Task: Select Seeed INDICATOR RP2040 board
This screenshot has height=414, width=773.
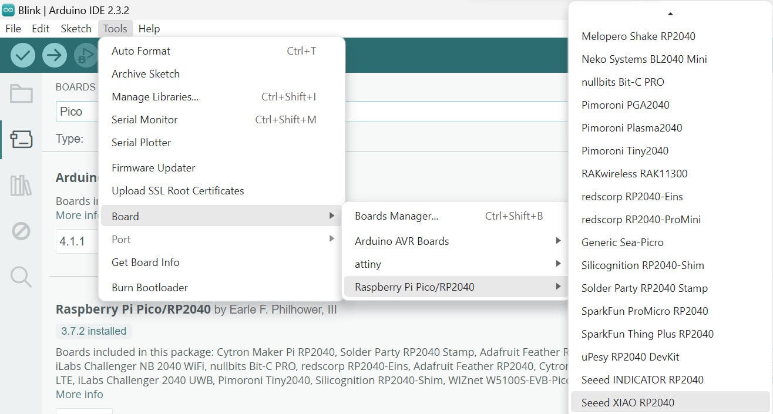Action: coord(670,380)
